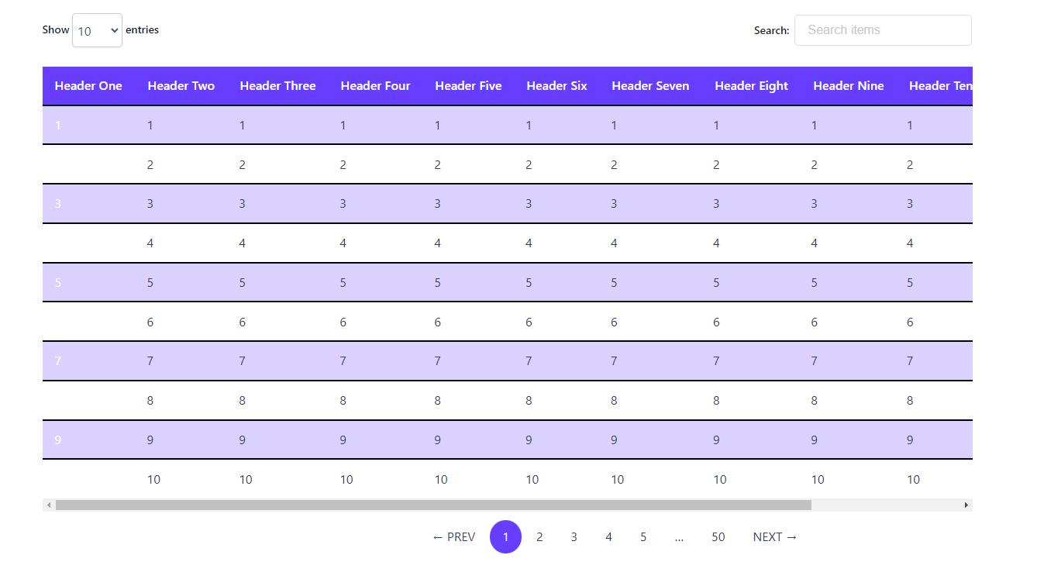1037x562 pixels.
Task: Go to pagination page 4
Action: (x=608, y=537)
